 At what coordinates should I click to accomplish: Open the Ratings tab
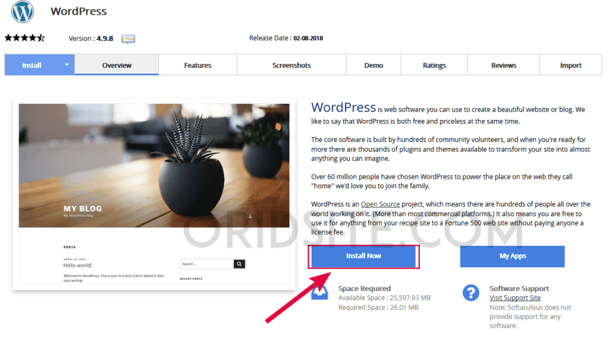[434, 65]
